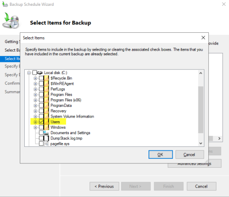Expand the System Volume Information node
Screen dimensions: 229x197
pyautogui.click(x=35, y=117)
